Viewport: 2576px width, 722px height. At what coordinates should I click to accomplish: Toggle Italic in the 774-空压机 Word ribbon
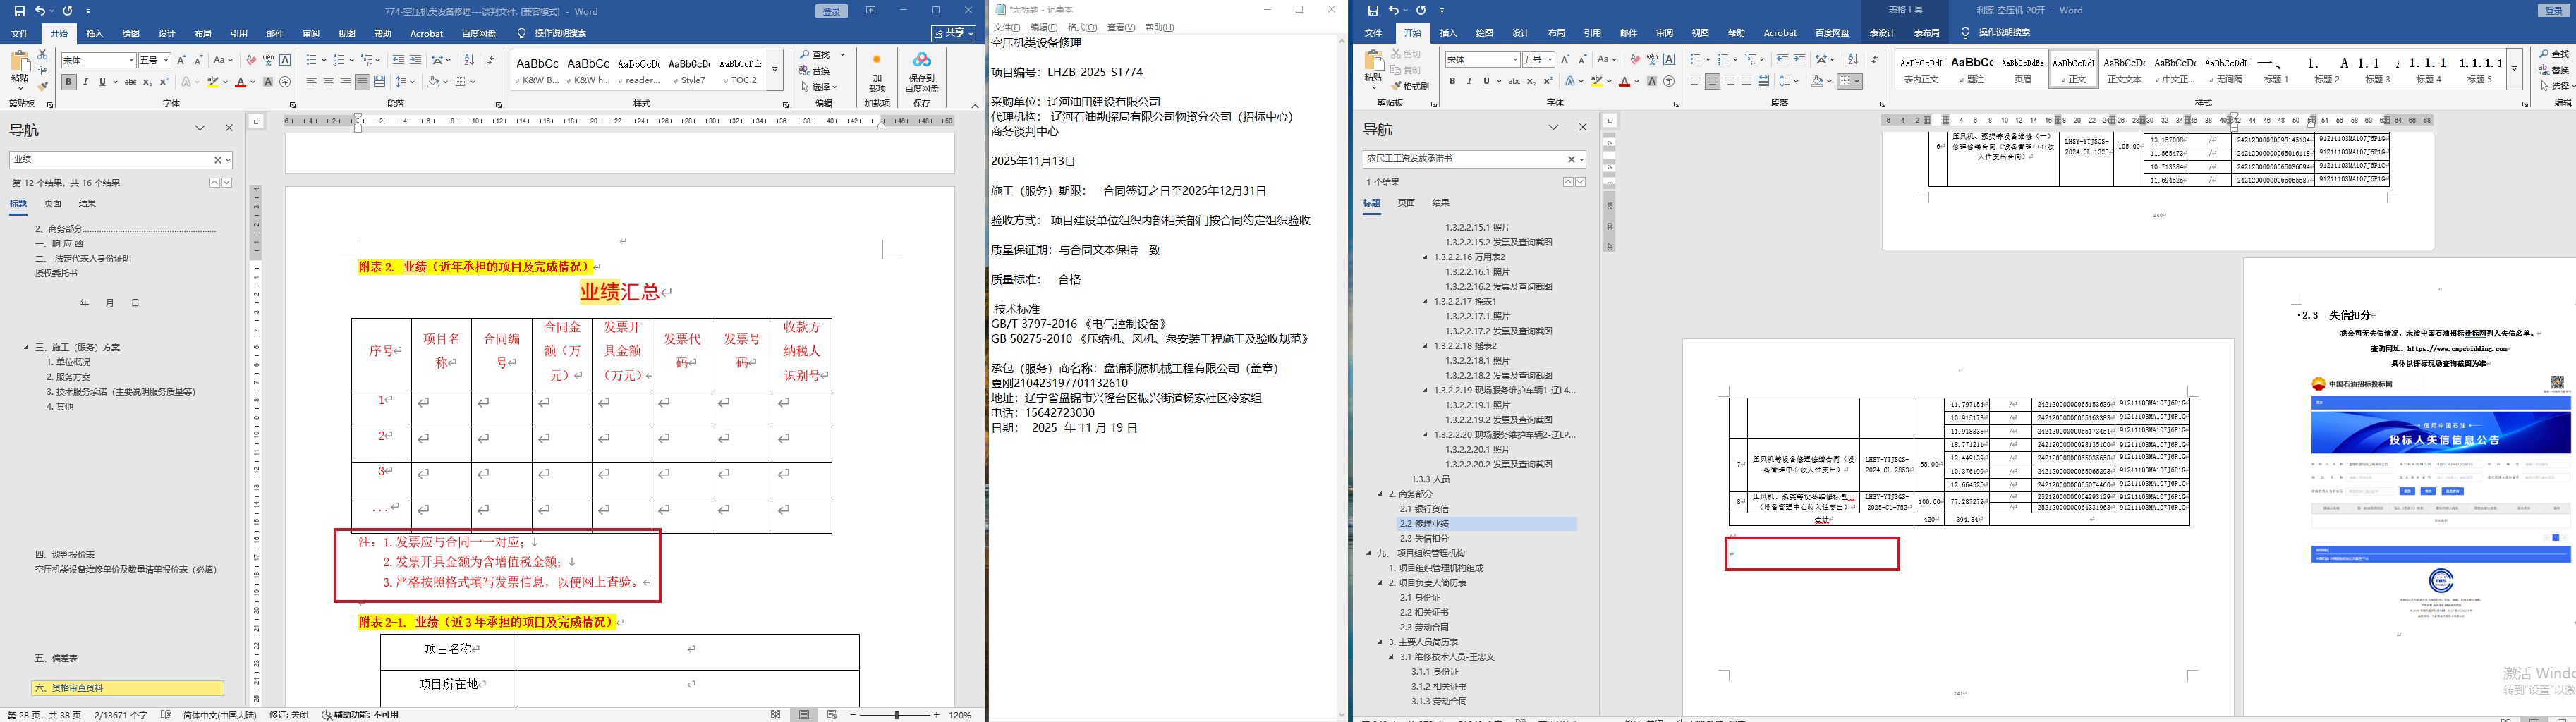pos(85,82)
